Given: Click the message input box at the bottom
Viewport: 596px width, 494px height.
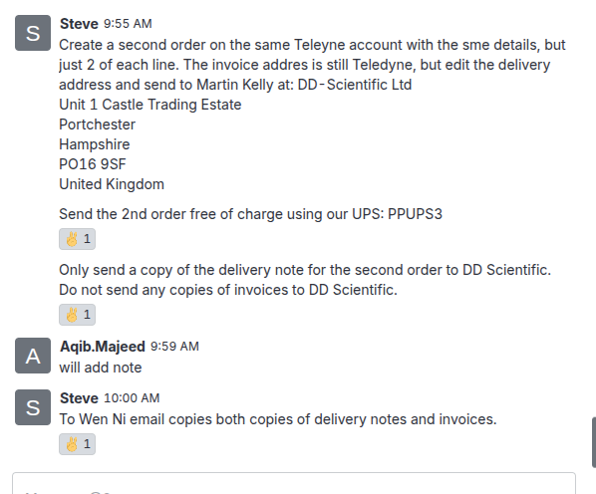Looking at the screenshot, I should 294,483.
